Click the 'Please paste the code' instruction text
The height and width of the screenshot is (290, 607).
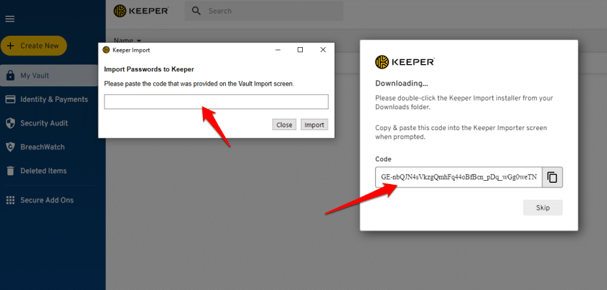pos(200,83)
